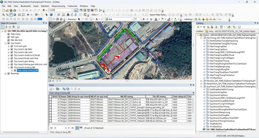259x138 pixels.
Task: Open the Editor dropdown menu
Action: [95, 15]
